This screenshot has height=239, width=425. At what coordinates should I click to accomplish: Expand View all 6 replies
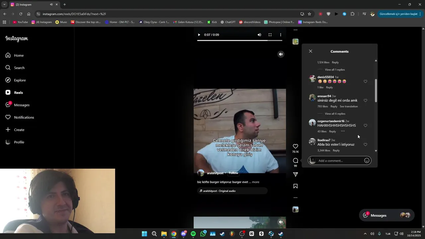[x=335, y=114]
